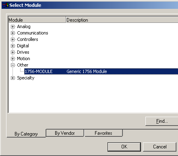Select the Drives tree label

coord(23,52)
